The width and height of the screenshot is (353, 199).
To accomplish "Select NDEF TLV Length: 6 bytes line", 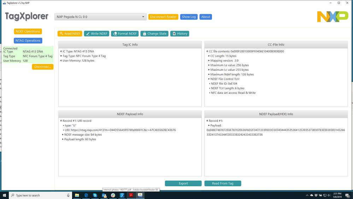I will pos(228,88).
